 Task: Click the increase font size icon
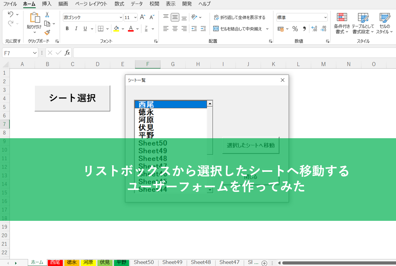coord(142,17)
